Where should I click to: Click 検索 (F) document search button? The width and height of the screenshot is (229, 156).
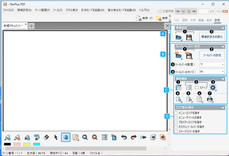[x=145, y=18]
